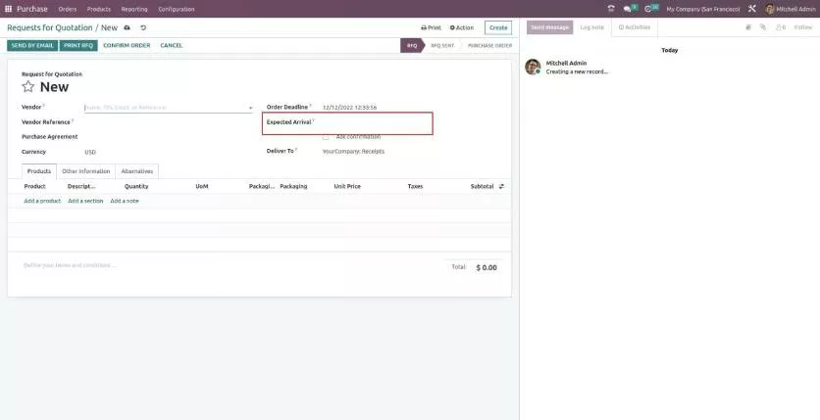820x420 pixels.
Task: Click the Purchase app title
Action: click(x=32, y=9)
